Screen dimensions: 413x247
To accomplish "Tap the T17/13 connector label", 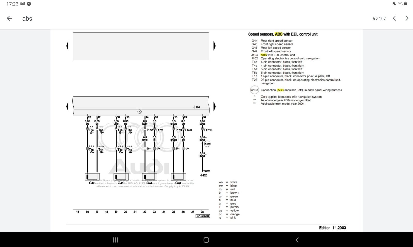I will (208, 130).
